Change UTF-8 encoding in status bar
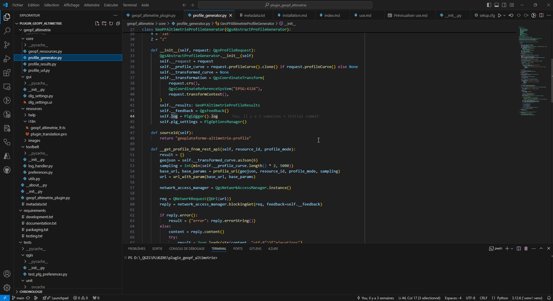This screenshot has width=553, height=301. point(471,298)
